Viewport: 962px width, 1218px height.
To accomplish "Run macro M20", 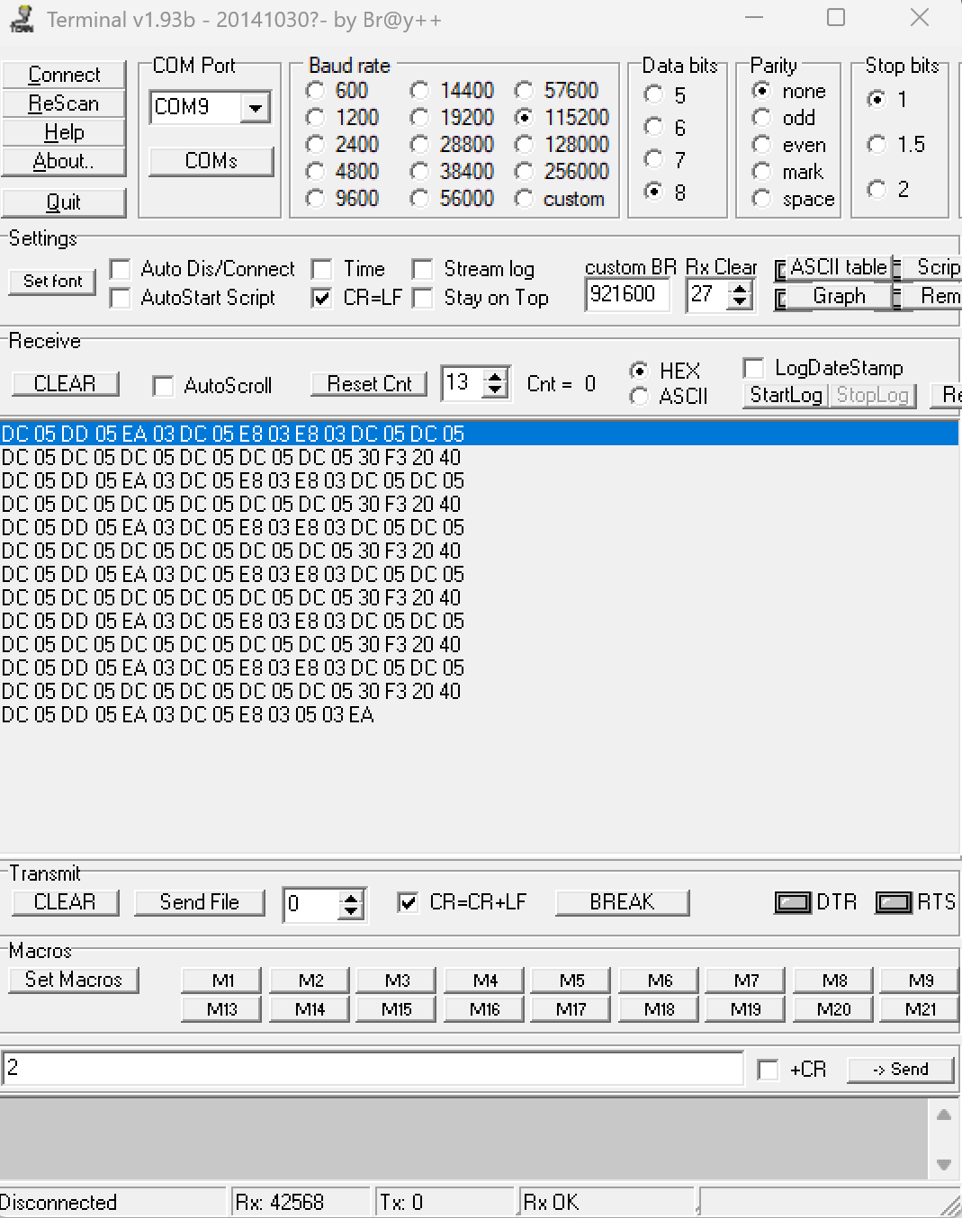I will [833, 1009].
